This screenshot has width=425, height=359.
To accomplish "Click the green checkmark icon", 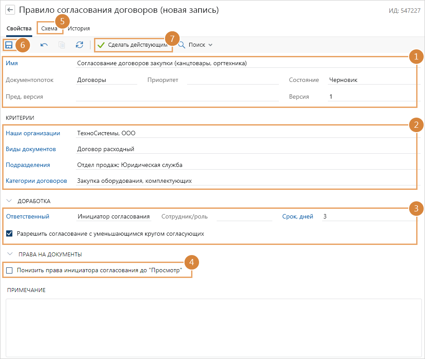I will [x=101, y=45].
